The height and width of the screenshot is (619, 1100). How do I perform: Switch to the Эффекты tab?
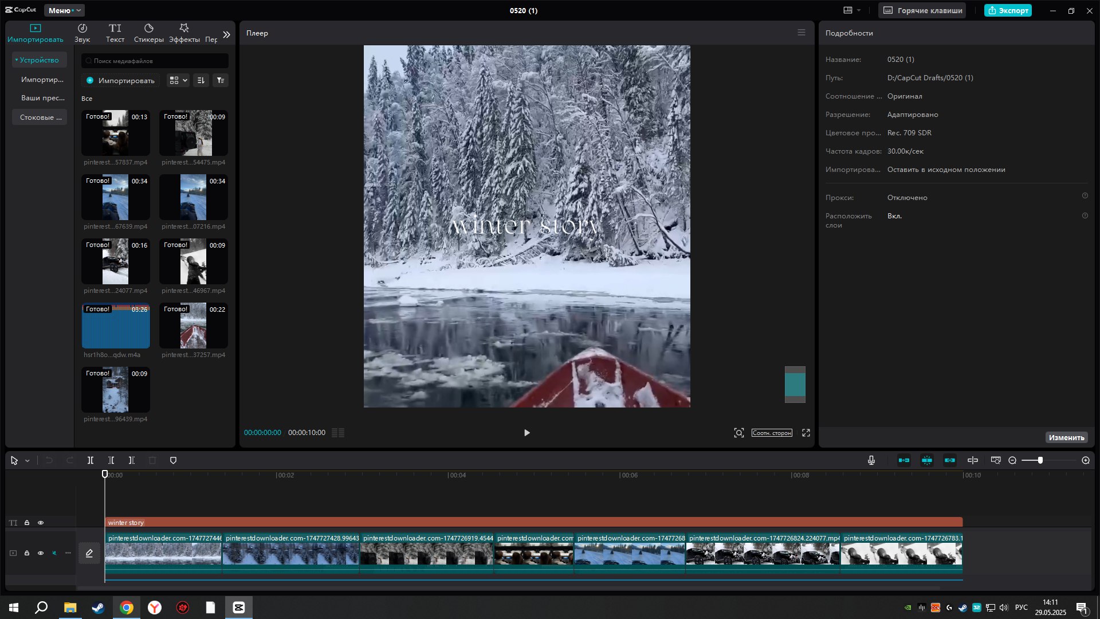click(184, 33)
